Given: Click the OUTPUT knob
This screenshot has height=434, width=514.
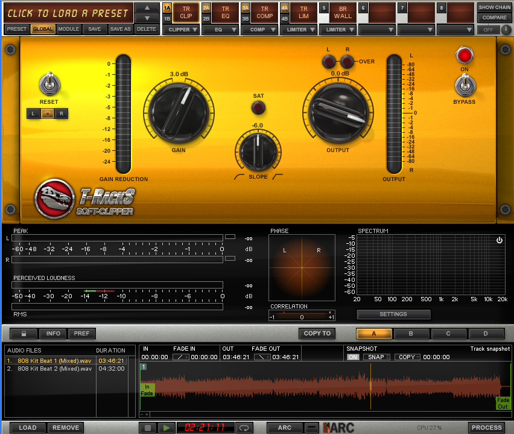Looking at the screenshot, I should pos(338,113).
